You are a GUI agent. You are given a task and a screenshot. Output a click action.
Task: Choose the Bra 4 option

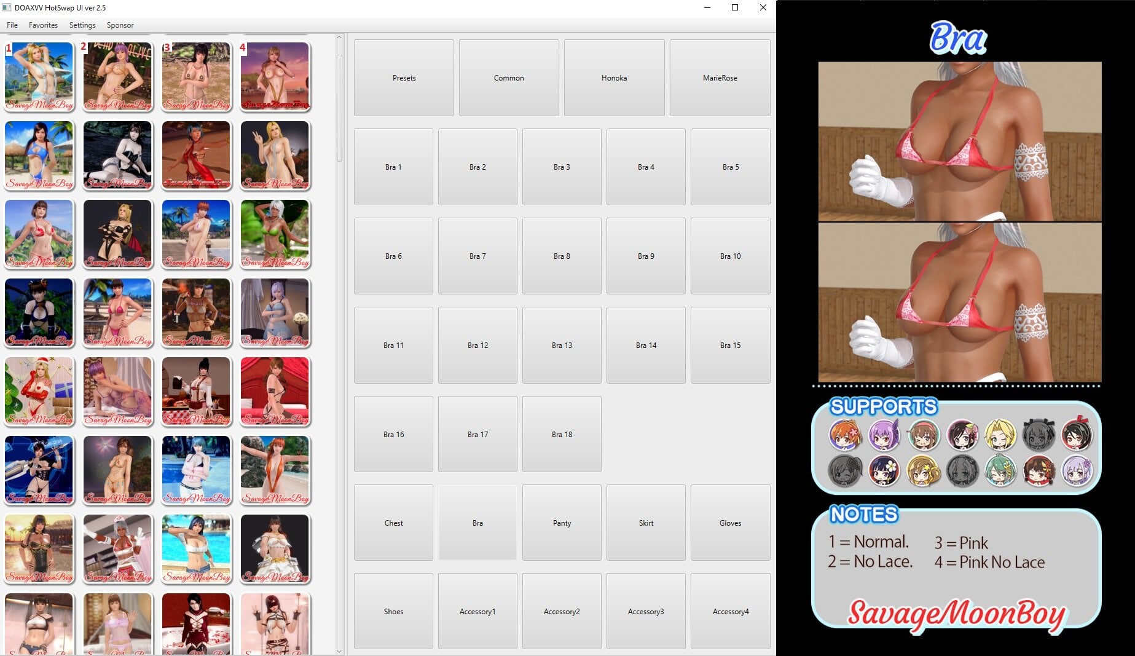(646, 167)
